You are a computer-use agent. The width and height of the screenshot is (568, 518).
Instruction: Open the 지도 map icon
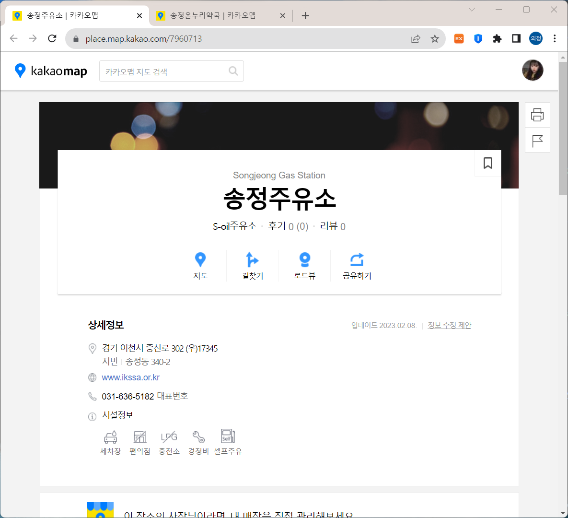coord(200,265)
